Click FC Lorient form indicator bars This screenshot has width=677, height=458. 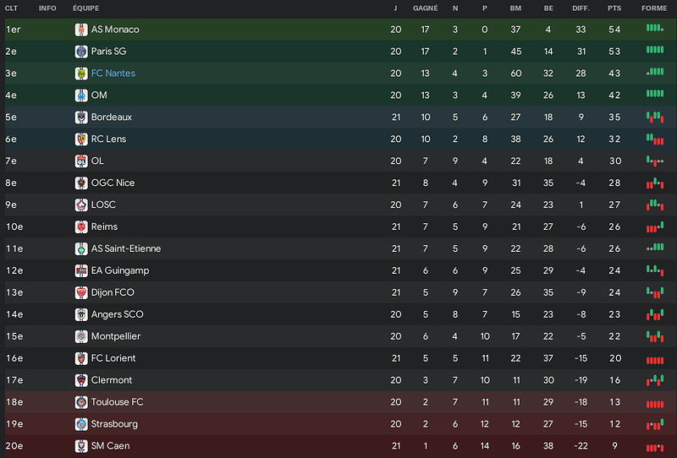(655, 360)
